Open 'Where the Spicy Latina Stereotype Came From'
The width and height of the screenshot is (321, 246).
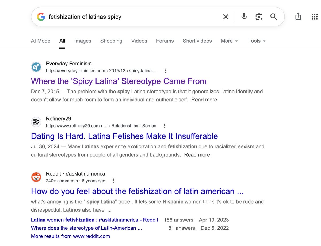pos(119,81)
